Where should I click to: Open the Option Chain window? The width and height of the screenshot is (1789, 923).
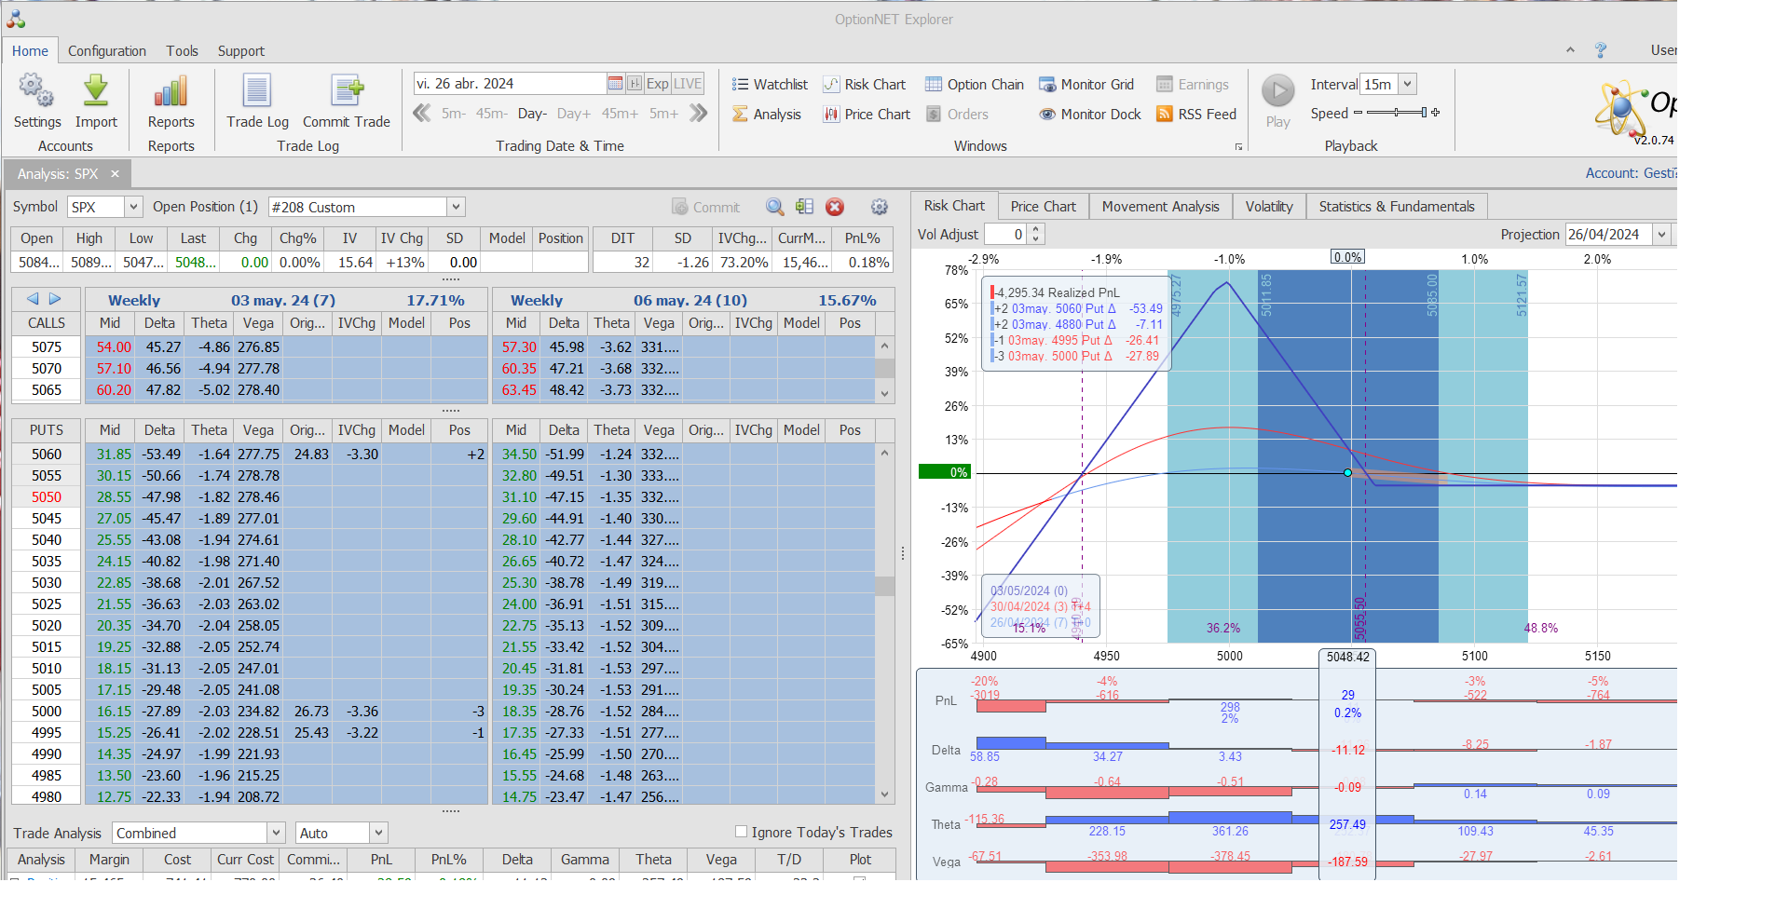pyautogui.click(x=974, y=85)
